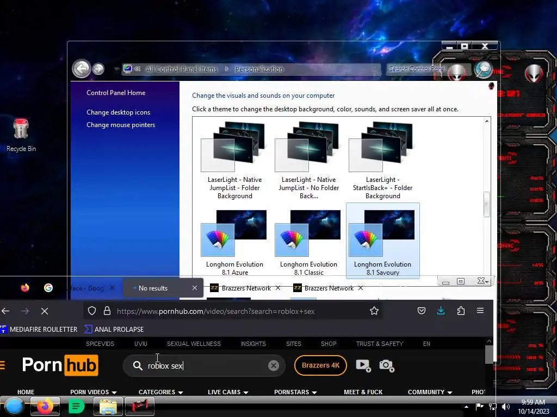Select All Control Panel Items breadcrumb
Image resolution: width=557 pixels, height=417 pixels.
click(181, 69)
